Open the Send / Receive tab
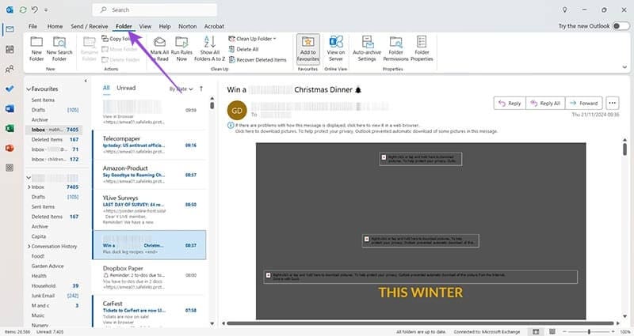The image size is (634, 336). [x=89, y=26]
